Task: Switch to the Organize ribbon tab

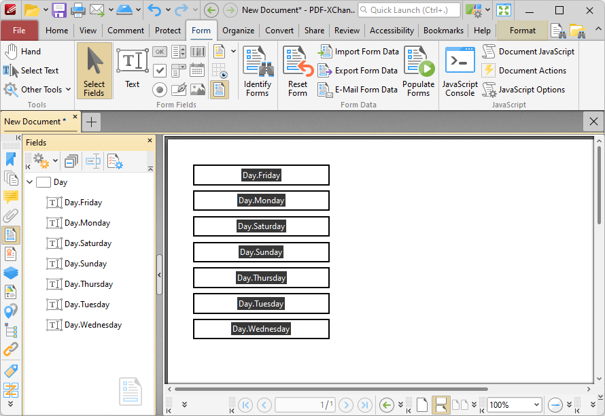Action: (x=238, y=31)
